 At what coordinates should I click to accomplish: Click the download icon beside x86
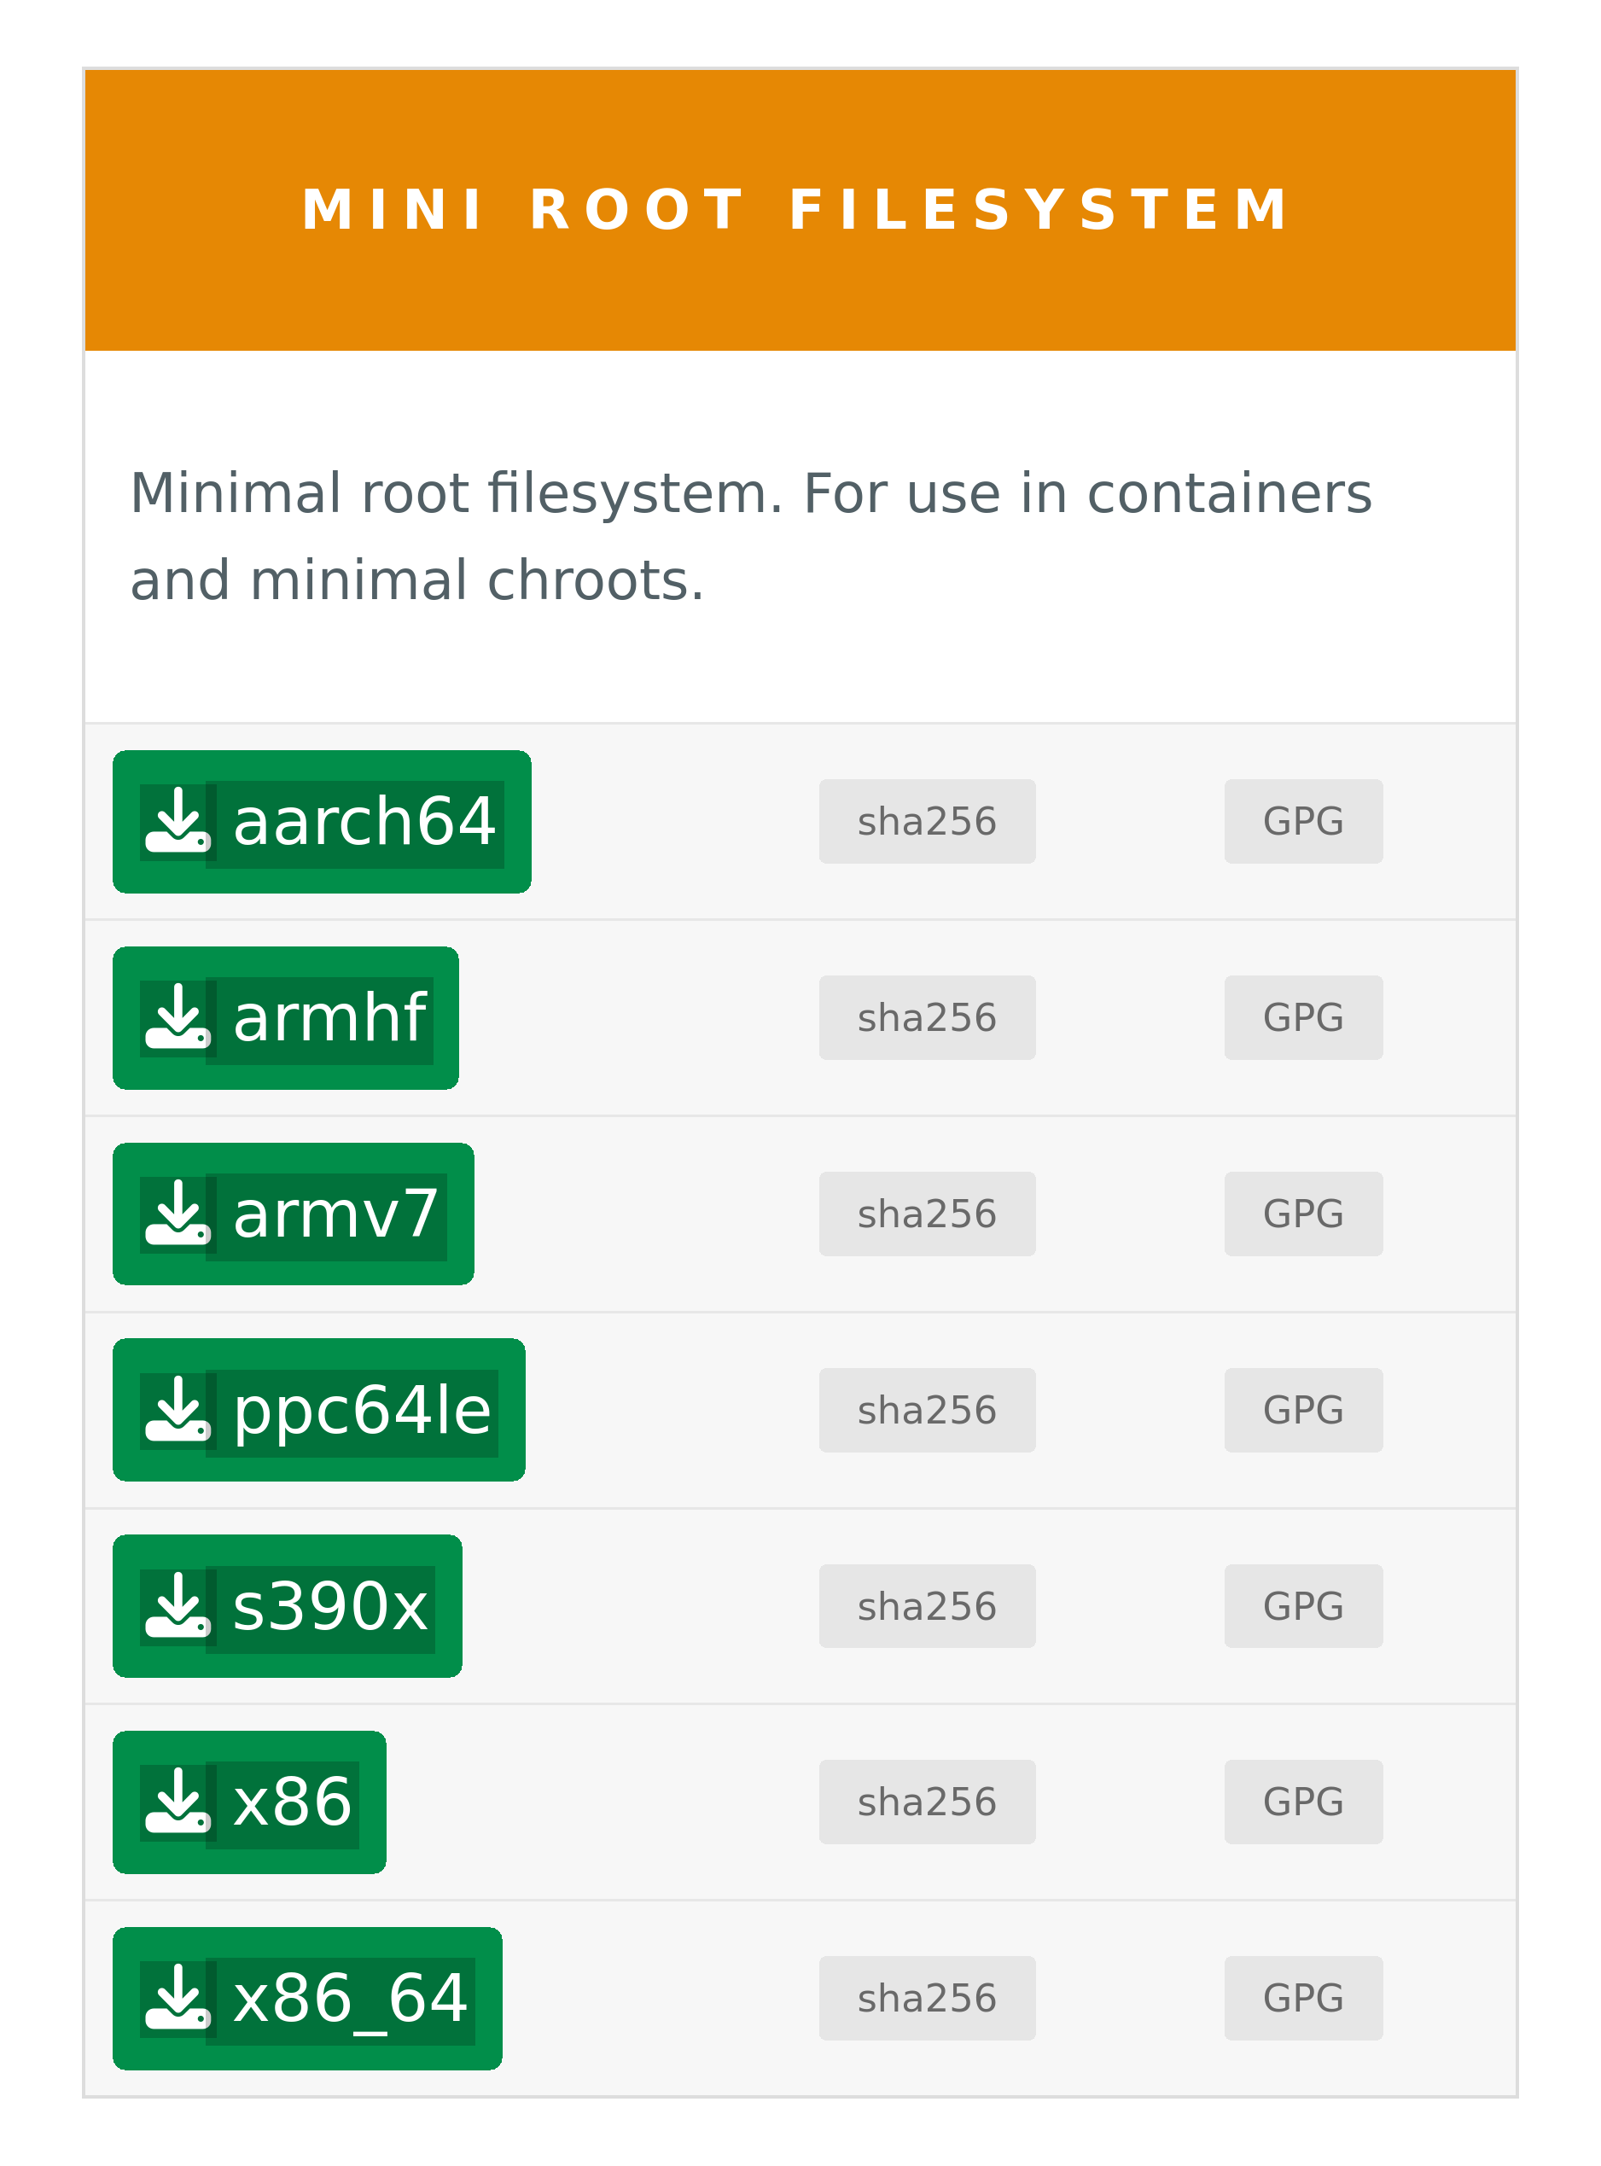[x=178, y=1802]
